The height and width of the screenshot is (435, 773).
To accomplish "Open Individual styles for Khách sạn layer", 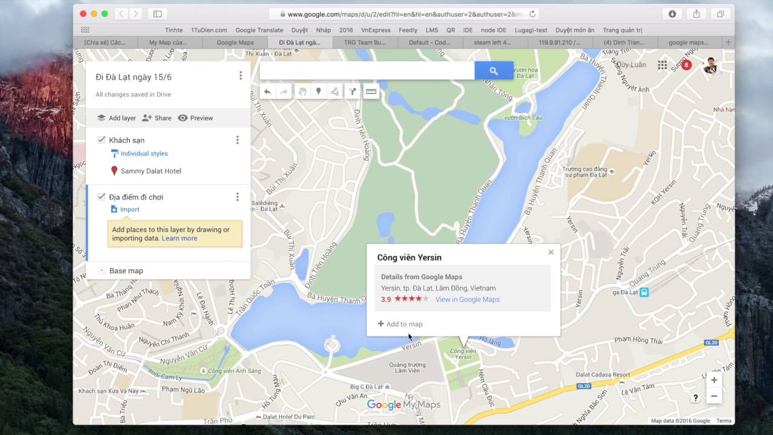I will tap(140, 153).
